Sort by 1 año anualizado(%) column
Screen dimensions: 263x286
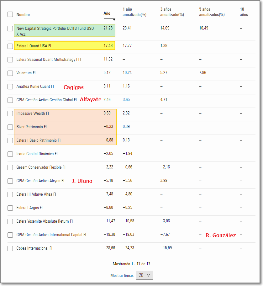pyautogui.click(x=134, y=12)
